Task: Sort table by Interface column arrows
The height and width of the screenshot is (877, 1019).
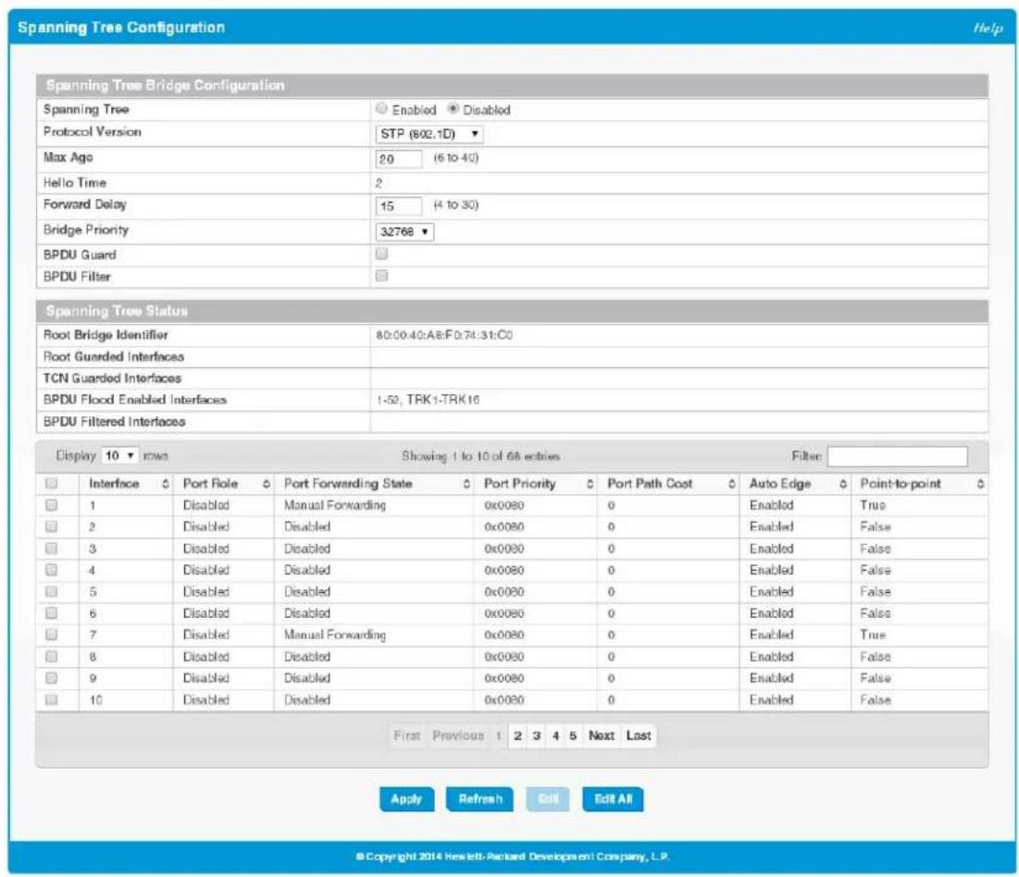Action: pyautogui.click(x=165, y=484)
